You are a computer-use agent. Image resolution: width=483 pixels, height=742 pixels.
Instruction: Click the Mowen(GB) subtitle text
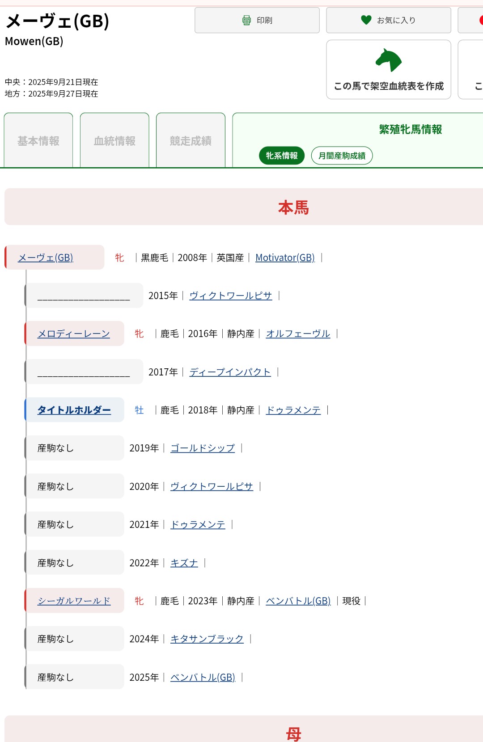click(x=34, y=42)
